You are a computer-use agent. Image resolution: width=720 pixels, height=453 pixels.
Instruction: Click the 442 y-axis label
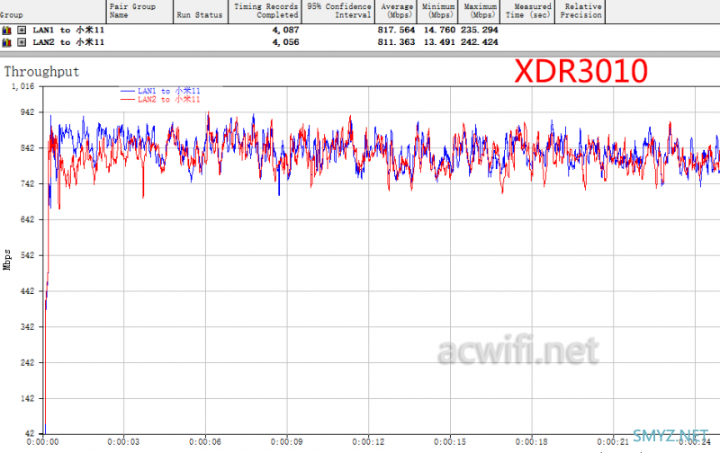[x=27, y=291]
